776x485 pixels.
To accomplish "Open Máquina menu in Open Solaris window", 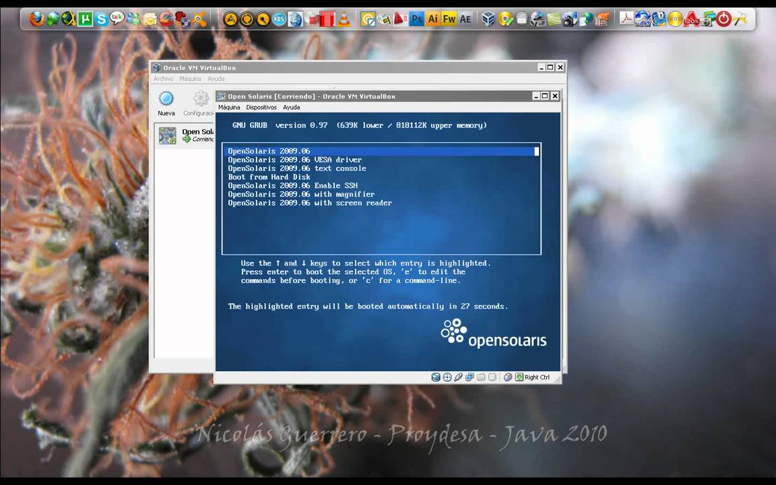I will [229, 107].
